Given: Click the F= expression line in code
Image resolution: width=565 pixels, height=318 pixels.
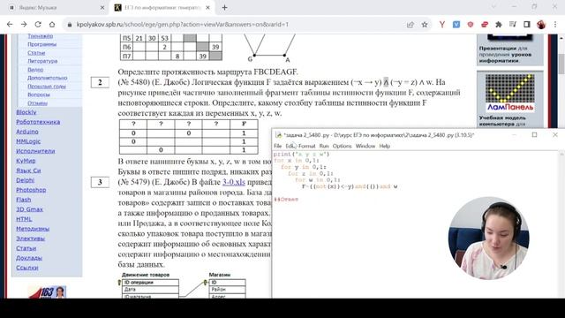Looking at the screenshot, I should coord(350,186).
